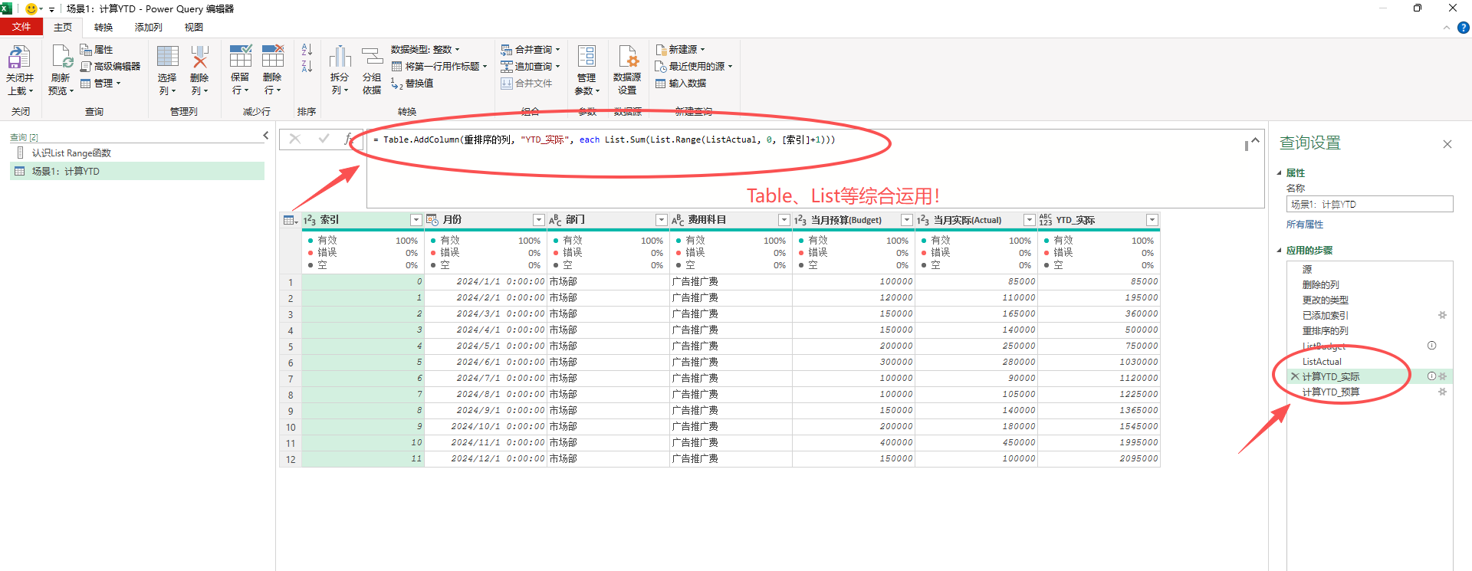Click Combine Files (合并文件)
The width and height of the screenshot is (1472, 571).
[x=527, y=84]
